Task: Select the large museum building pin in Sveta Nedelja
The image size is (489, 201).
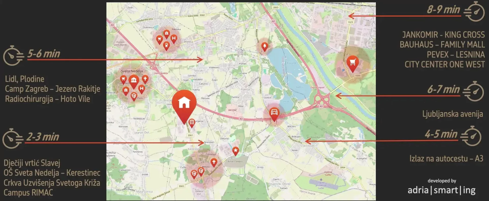Action: [134, 82]
